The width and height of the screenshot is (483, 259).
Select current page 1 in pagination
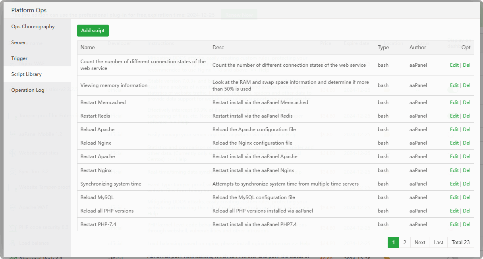coord(393,242)
